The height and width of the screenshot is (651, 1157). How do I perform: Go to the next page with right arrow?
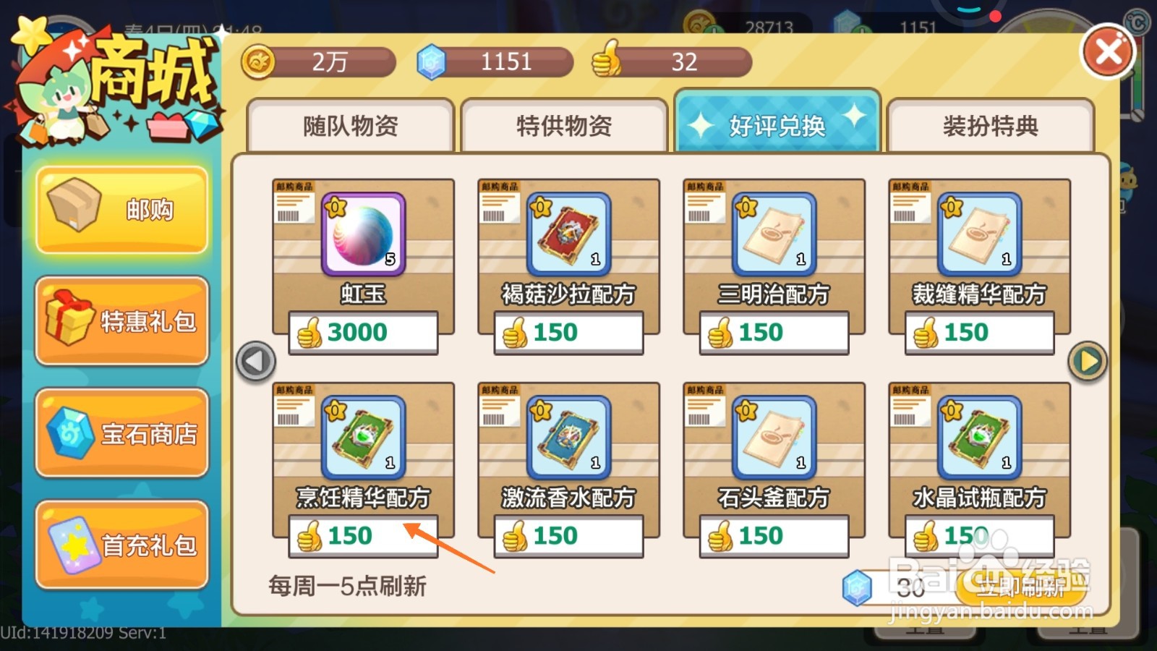click(1088, 361)
